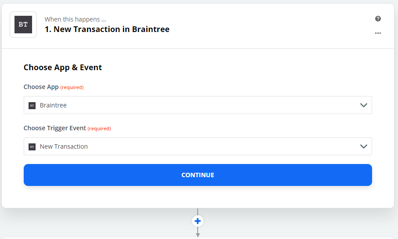Open the New Transaction trigger event field
Screen dimensions: 398x239
[x=198, y=146]
